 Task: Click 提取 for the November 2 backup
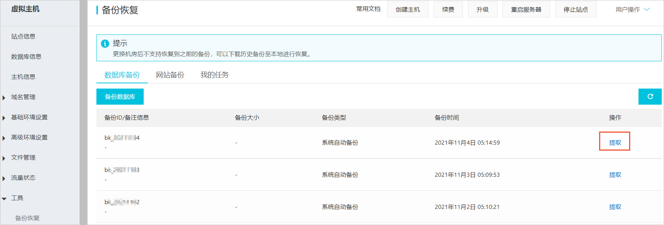tap(615, 207)
